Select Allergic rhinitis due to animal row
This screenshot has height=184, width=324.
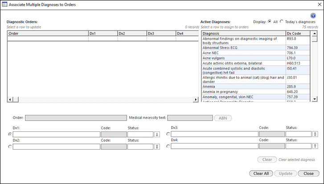(256, 79)
